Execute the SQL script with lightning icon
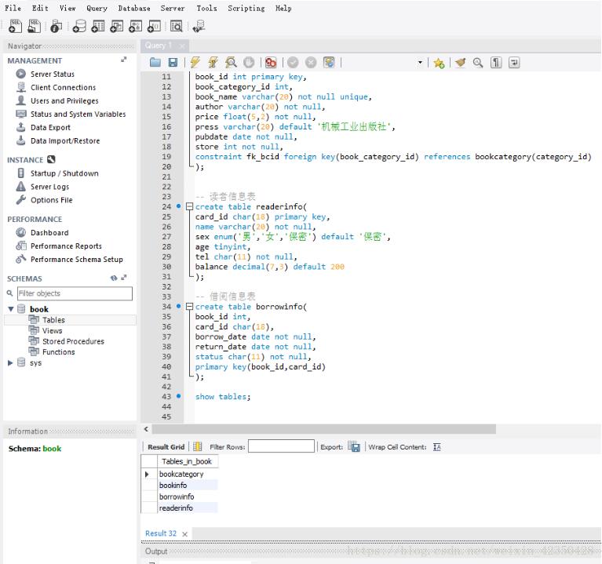This screenshot has width=602, height=564. pos(195,63)
